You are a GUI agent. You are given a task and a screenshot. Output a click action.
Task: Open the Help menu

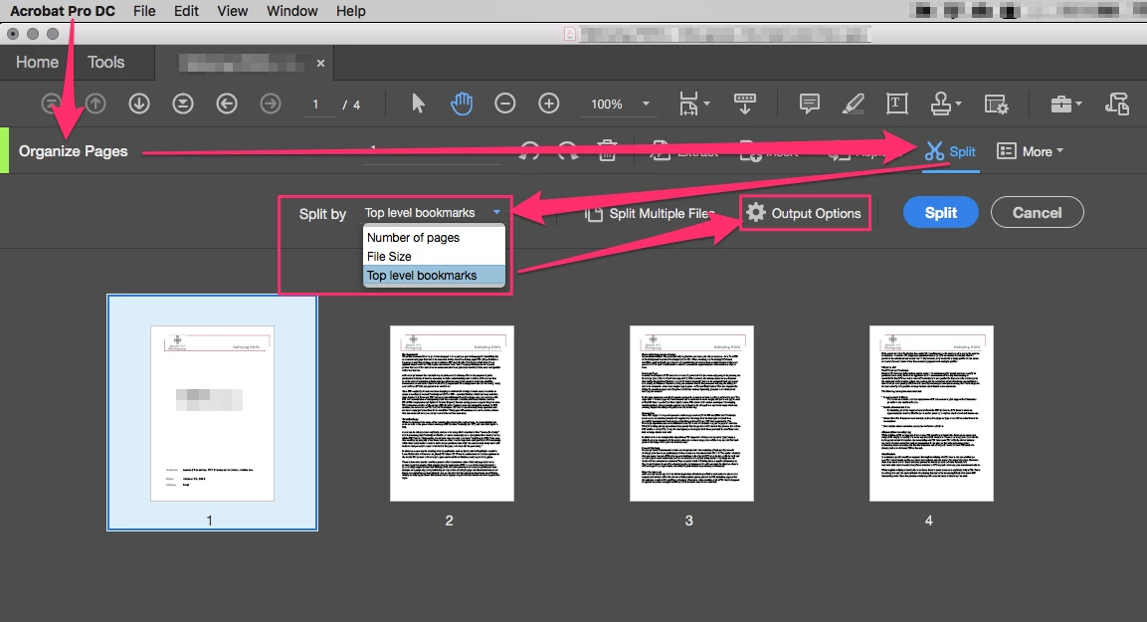351,11
